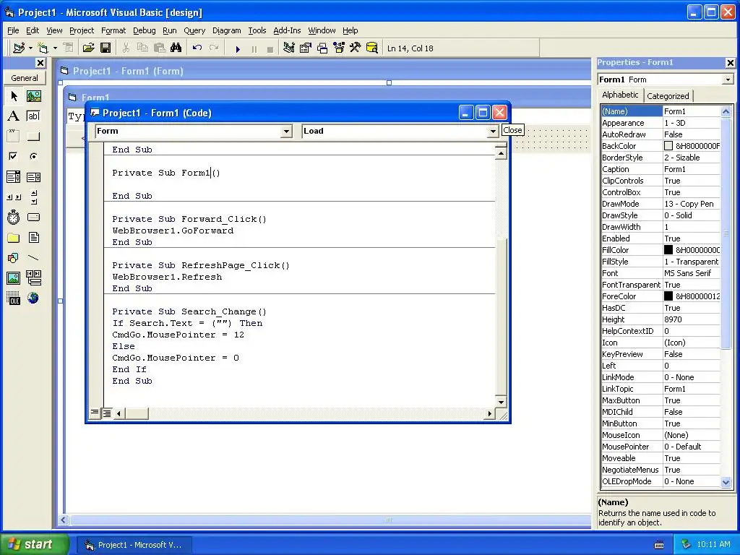Viewport: 740px width, 555px height.
Task: Open the Object Browser toolbar icon
Action: (x=339, y=48)
